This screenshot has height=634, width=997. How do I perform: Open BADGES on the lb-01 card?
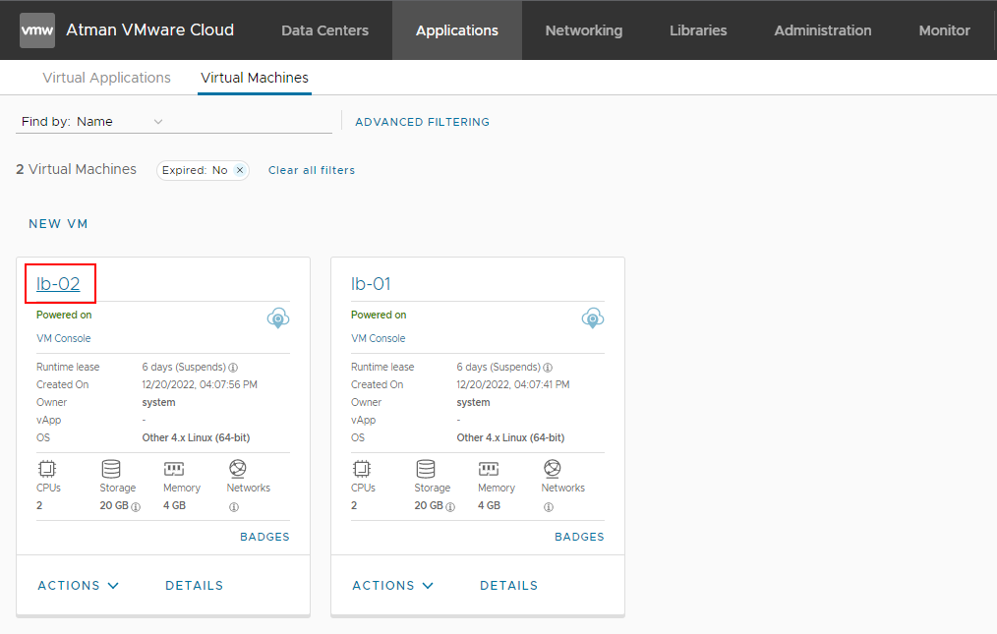pyautogui.click(x=579, y=537)
